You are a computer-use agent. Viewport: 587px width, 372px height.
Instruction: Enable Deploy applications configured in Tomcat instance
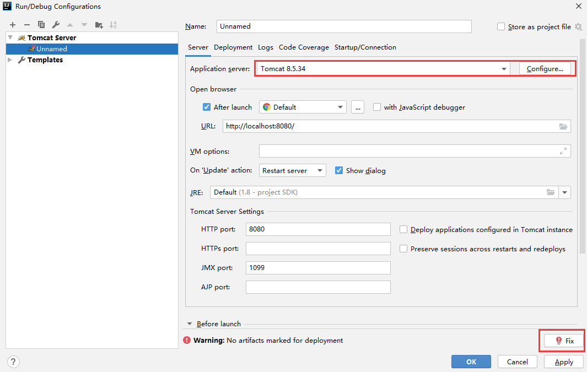tap(403, 229)
